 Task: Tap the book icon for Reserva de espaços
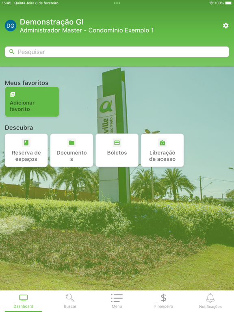[26, 143]
